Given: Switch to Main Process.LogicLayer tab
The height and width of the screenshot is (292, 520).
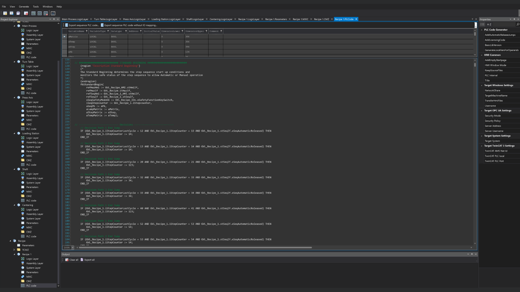Looking at the screenshot, I should 75,19.
